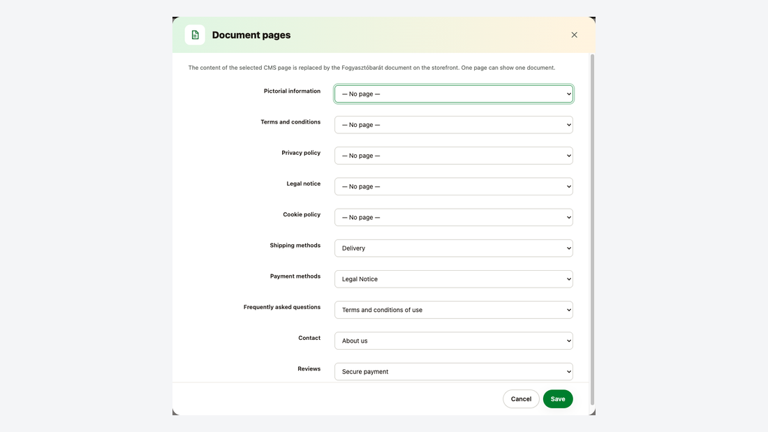The image size is (768, 432).
Task: Close the Document pages dialog
Action: point(574,35)
